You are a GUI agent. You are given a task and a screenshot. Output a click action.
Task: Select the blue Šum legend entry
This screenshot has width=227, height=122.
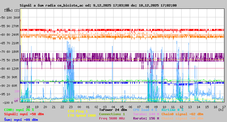click(x=21, y=120)
